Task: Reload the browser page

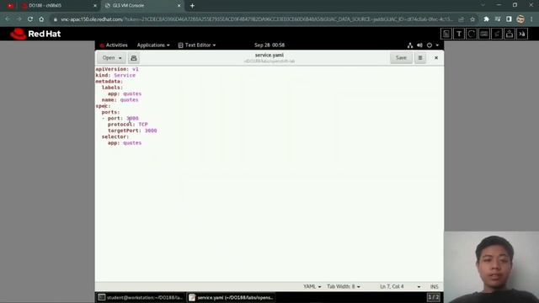Action: click(30, 19)
